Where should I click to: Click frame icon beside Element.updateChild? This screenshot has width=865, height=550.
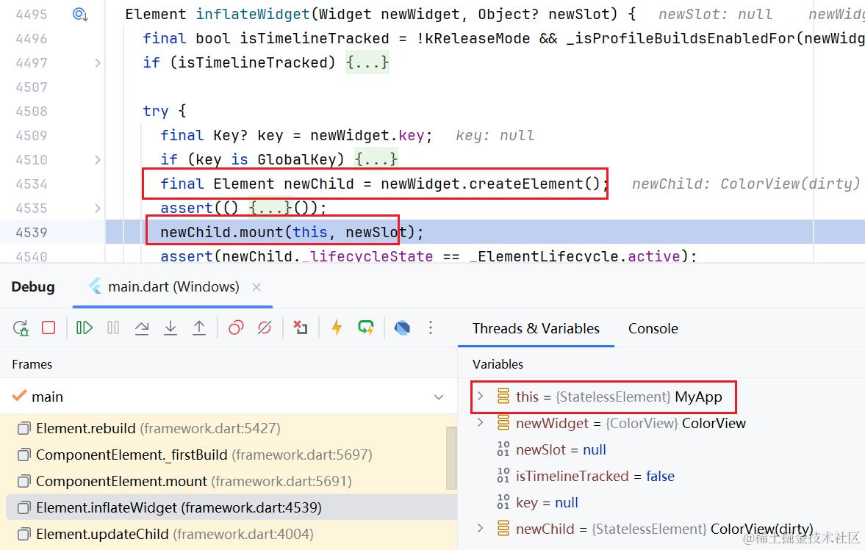pos(24,535)
